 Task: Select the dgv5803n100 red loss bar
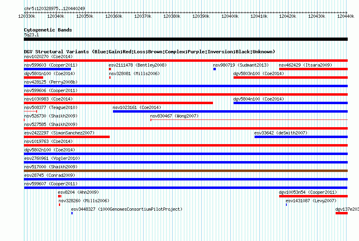coord(290,78)
